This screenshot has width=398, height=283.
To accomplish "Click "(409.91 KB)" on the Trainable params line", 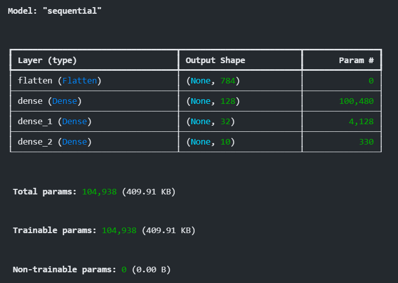I will pyautogui.click(x=169, y=231).
